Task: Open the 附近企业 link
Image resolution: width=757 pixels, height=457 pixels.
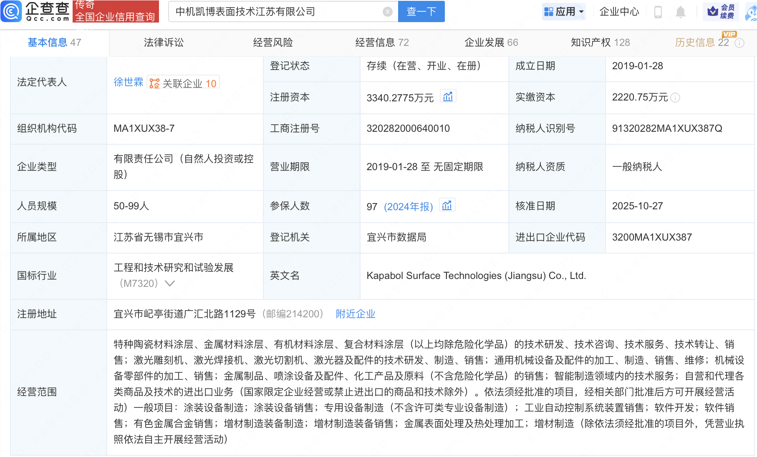Action: (355, 314)
